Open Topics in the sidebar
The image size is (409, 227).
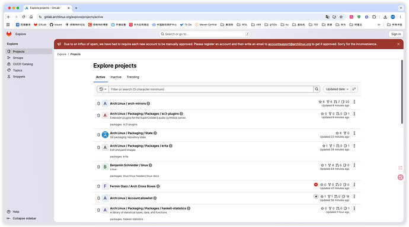[x=28, y=70]
